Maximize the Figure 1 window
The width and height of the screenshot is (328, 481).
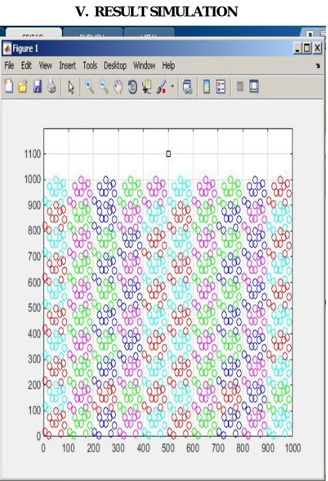[x=307, y=48]
